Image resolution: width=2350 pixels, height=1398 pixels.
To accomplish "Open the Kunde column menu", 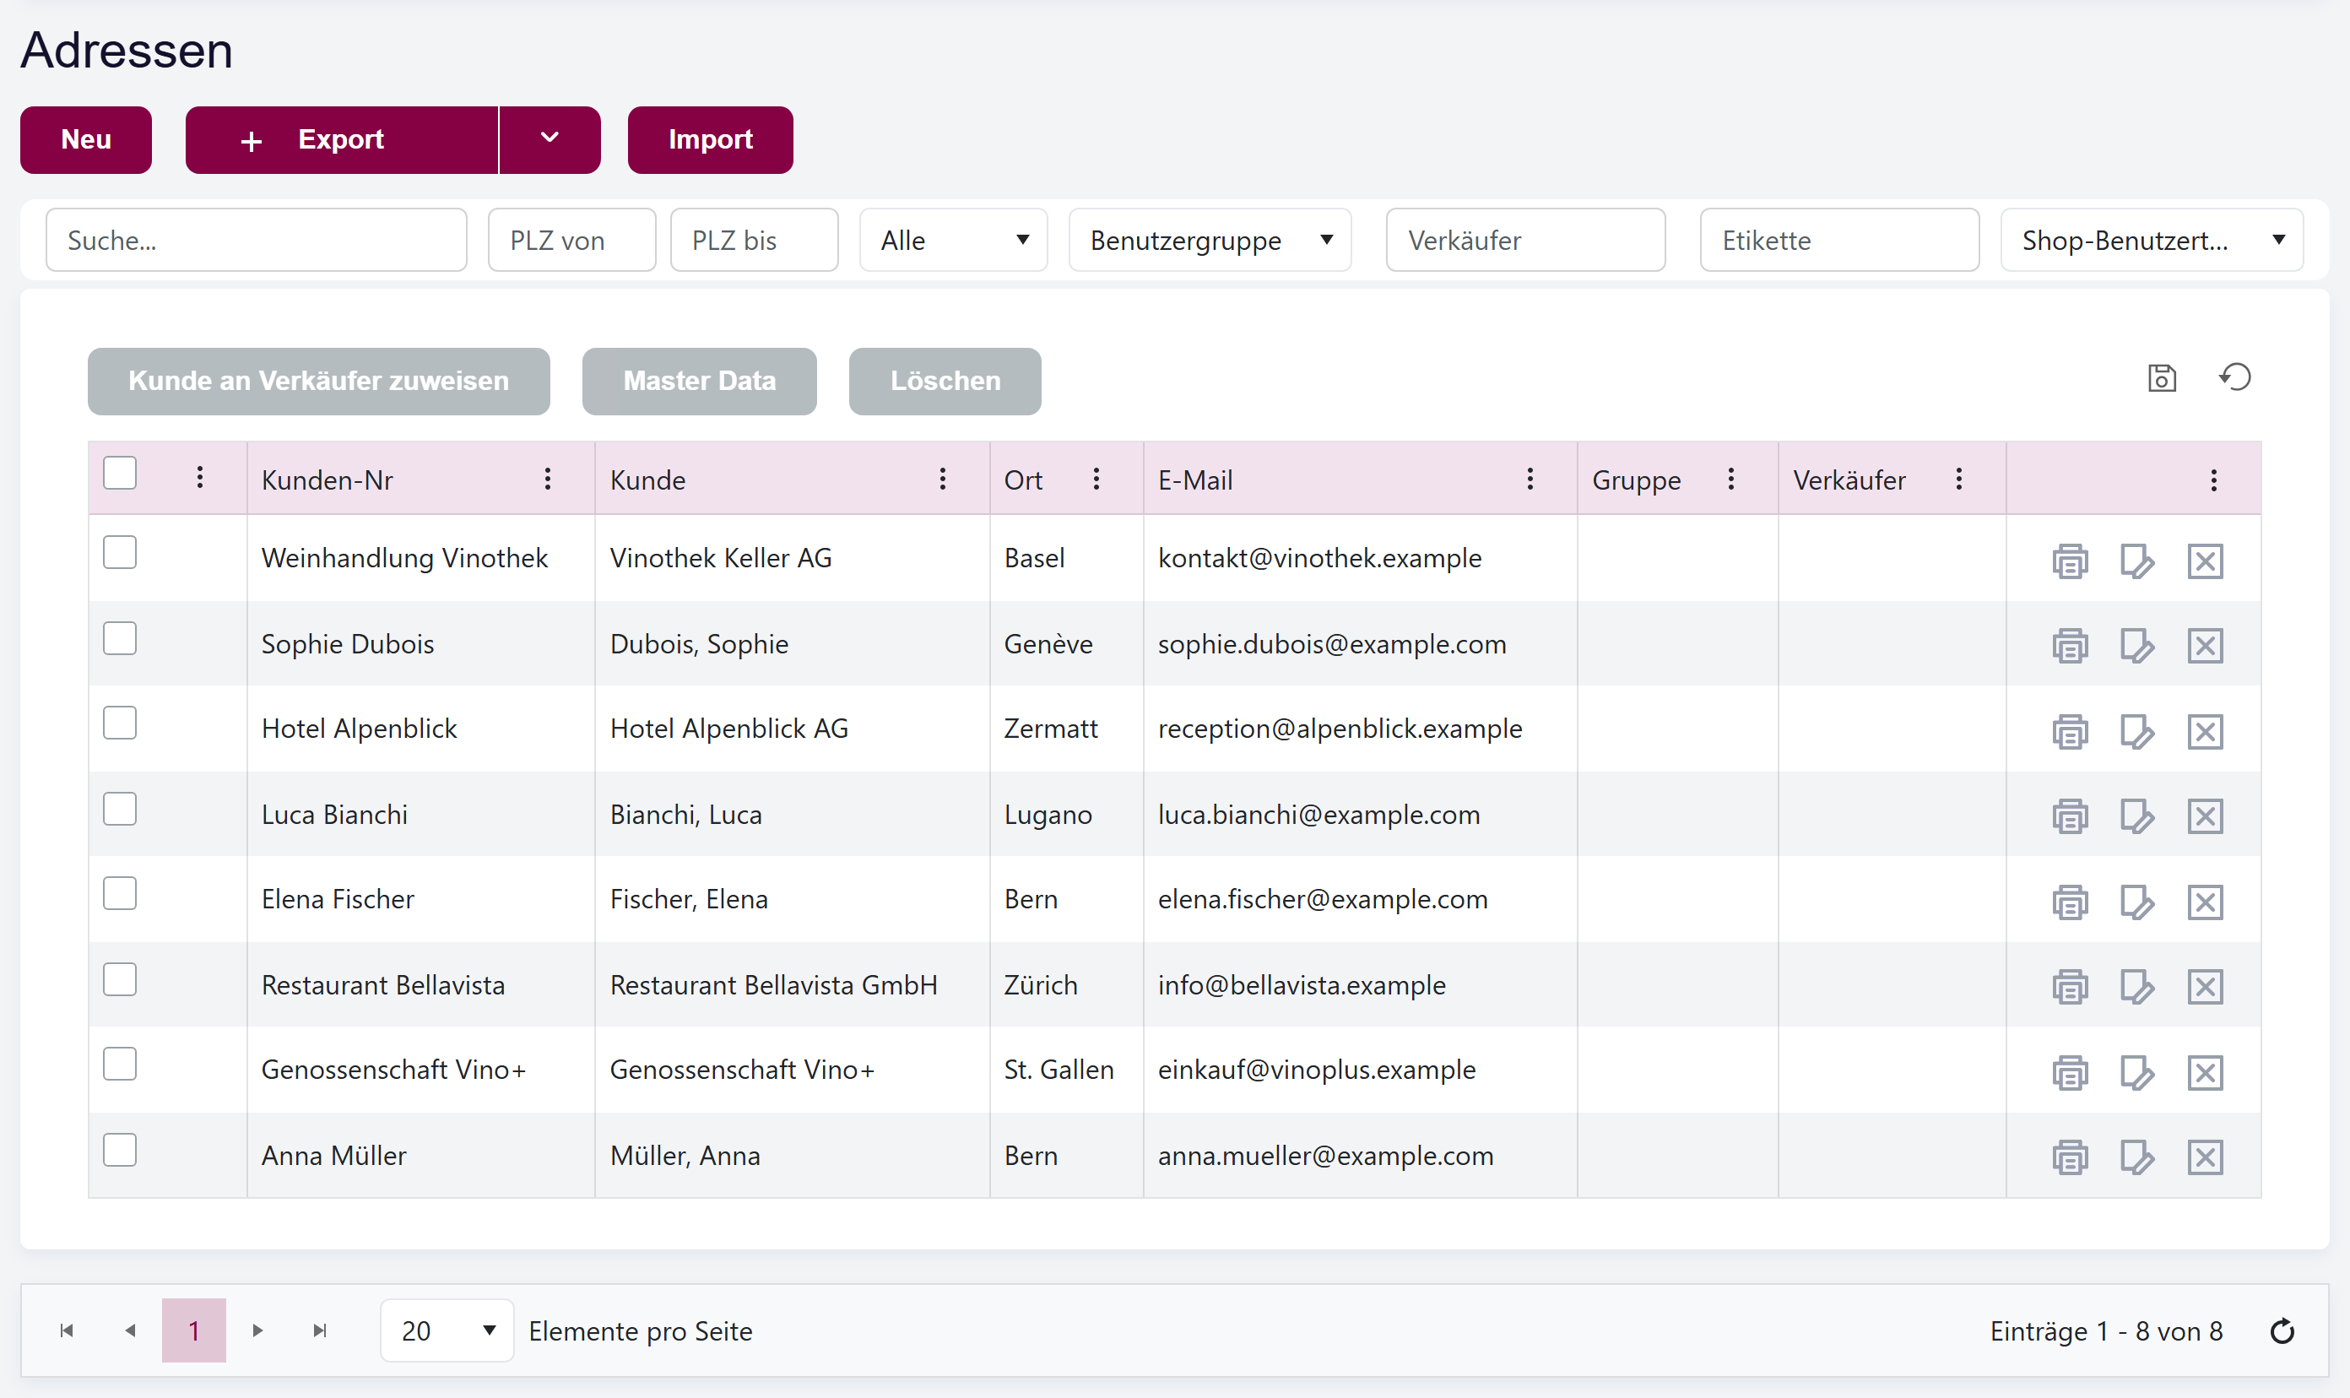I will (942, 480).
